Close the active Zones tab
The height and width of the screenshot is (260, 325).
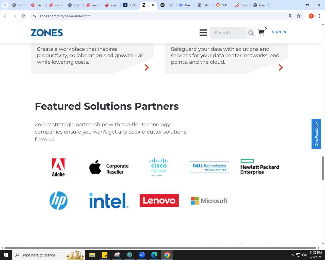(x=153, y=5)
